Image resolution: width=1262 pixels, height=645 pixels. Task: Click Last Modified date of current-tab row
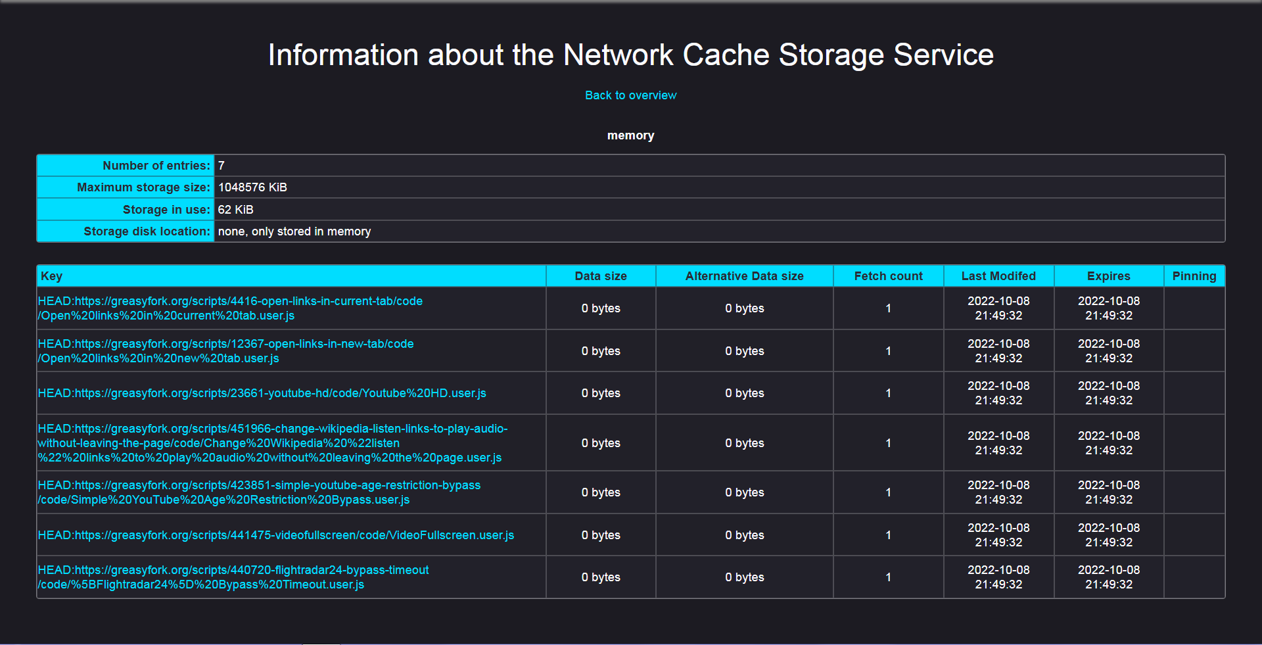coord(999,308)
